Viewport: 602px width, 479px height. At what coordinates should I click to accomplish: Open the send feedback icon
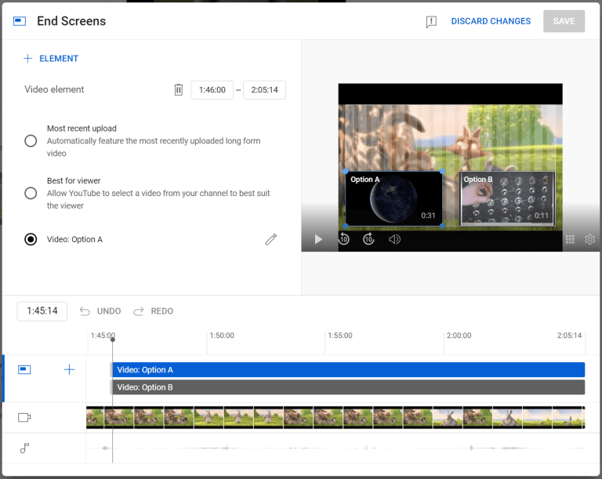click(431, 21)
